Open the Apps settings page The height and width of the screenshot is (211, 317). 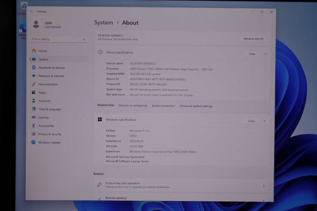[42, 93]
